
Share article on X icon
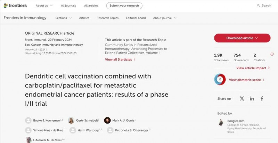pyautogui.click(x=242, y=99)
